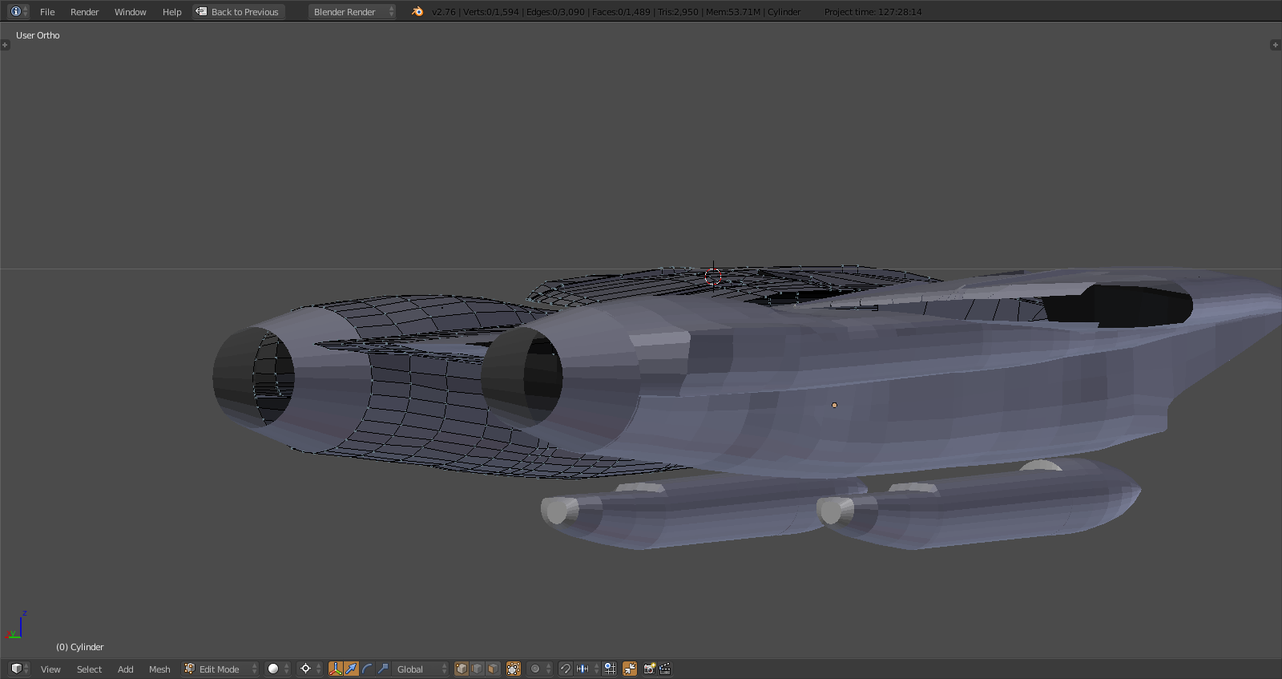Open the Add menu

(125, 669)
